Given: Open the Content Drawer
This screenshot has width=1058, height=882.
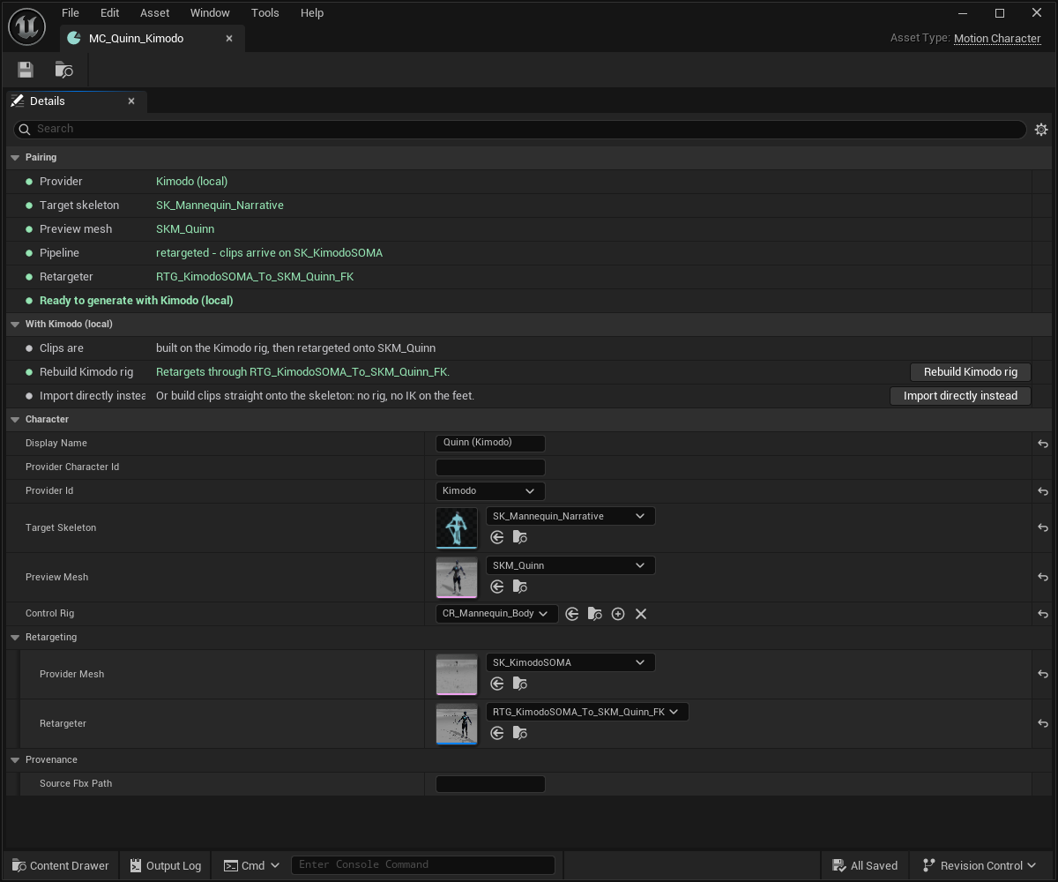Looking at the screenshot, I should tap(60, 865).
